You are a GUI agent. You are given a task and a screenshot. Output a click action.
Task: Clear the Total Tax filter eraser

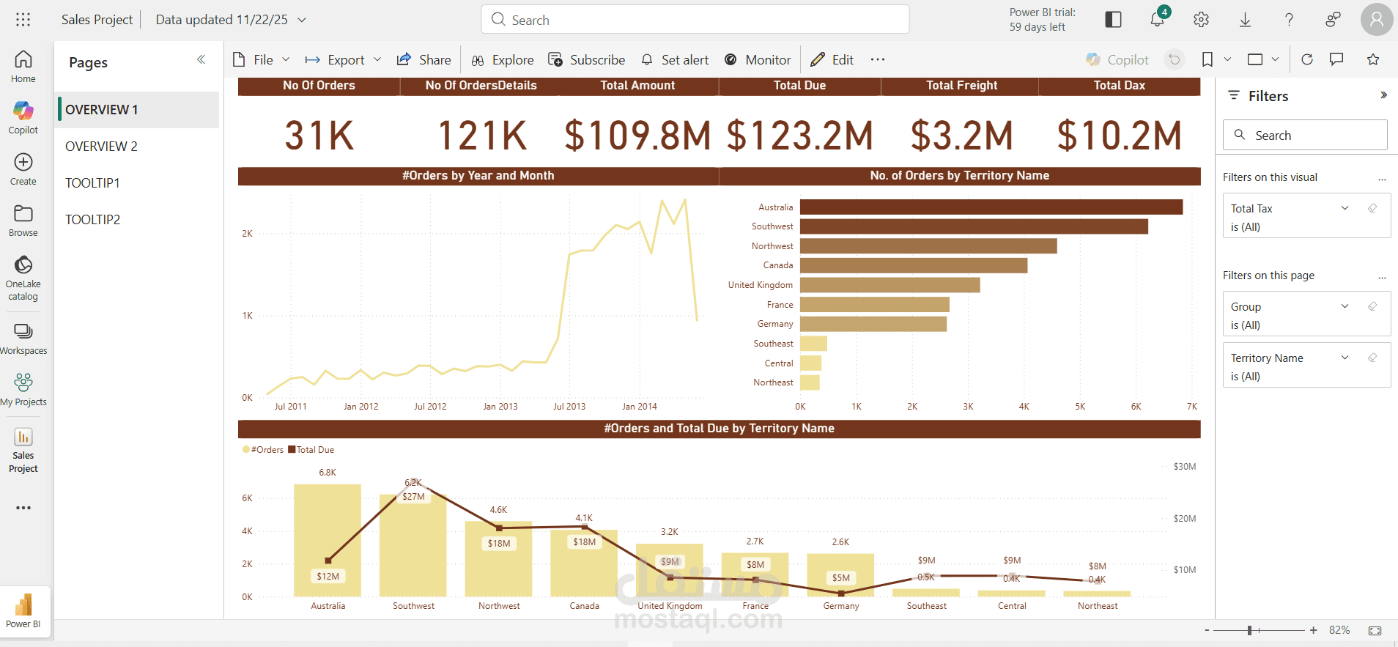click(1372, 208)
